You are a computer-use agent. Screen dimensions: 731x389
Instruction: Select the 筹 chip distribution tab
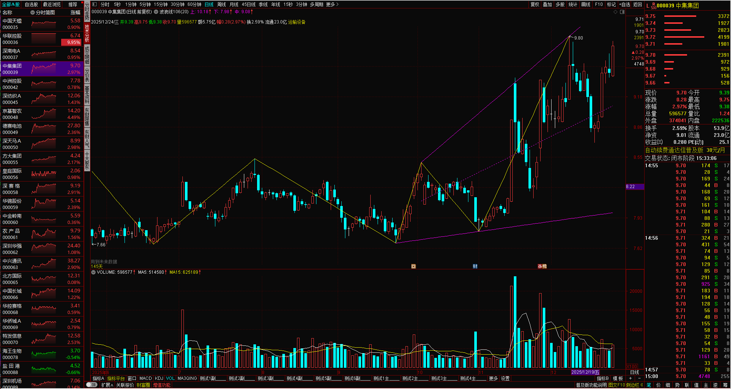click(726, 385)
